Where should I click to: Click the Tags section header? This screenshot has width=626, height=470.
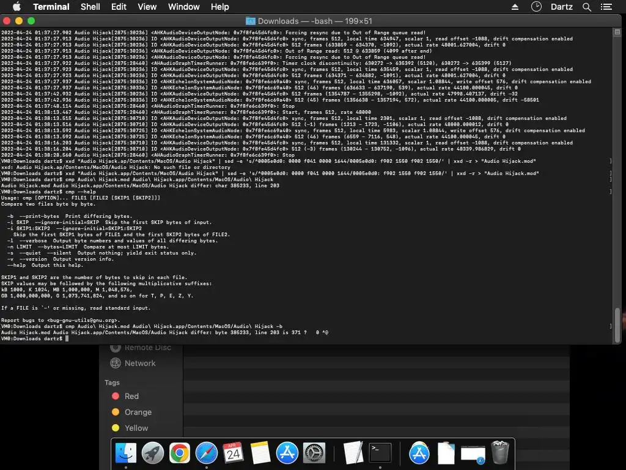click(112, 382)
